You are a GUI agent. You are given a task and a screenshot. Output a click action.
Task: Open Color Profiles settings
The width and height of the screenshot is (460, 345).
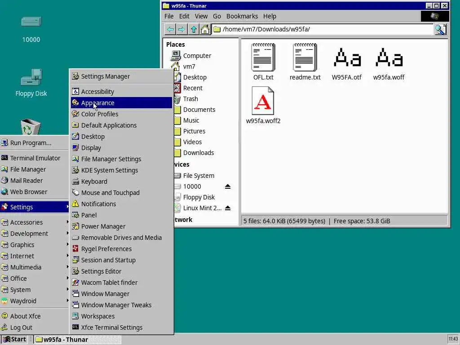pos(121,114)
